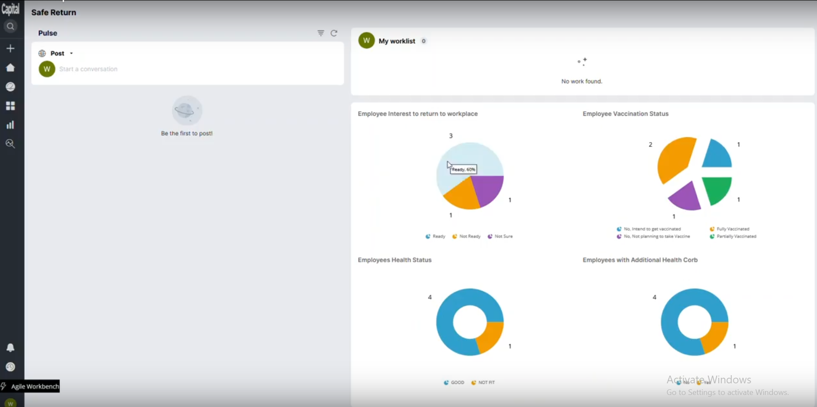
Task: Open notifications via the bell icon
Action: tap(10, 348)
